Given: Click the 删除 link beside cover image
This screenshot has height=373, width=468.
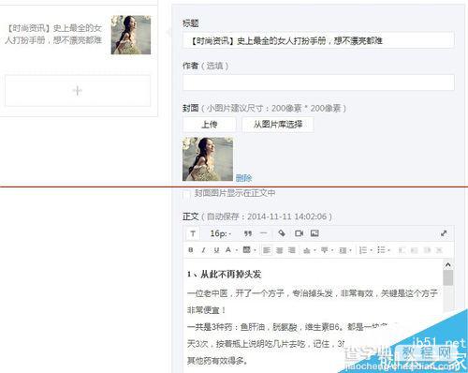Looking at the screenshot, I should (243, 178).
